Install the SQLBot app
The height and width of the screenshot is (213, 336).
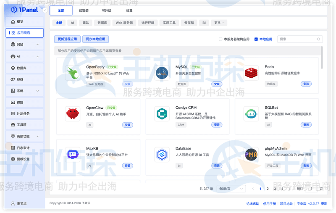point(306,125)
